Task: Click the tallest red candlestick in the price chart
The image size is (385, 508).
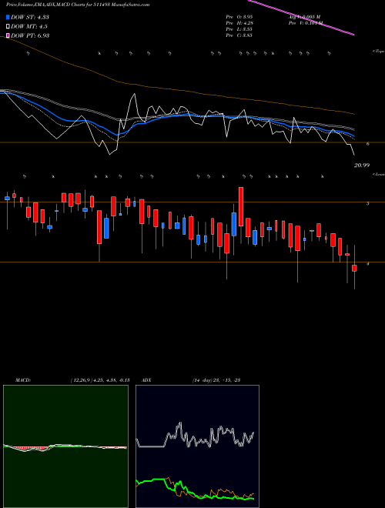Action: point(241,207)
